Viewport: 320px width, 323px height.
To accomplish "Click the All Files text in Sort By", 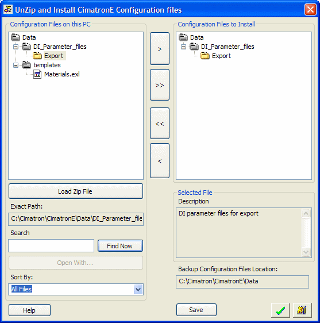I will (22, 289).
